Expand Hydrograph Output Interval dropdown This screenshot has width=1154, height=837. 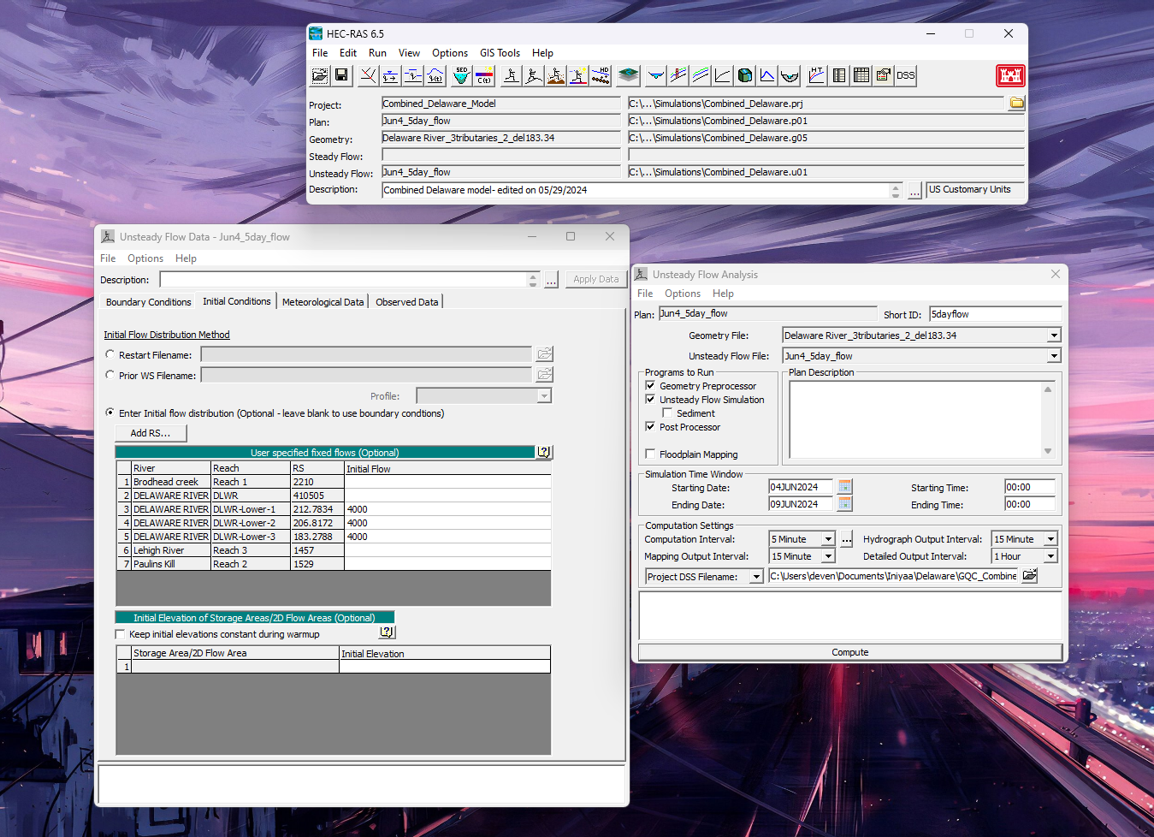pyautogui.click(x=1051, y=539)
